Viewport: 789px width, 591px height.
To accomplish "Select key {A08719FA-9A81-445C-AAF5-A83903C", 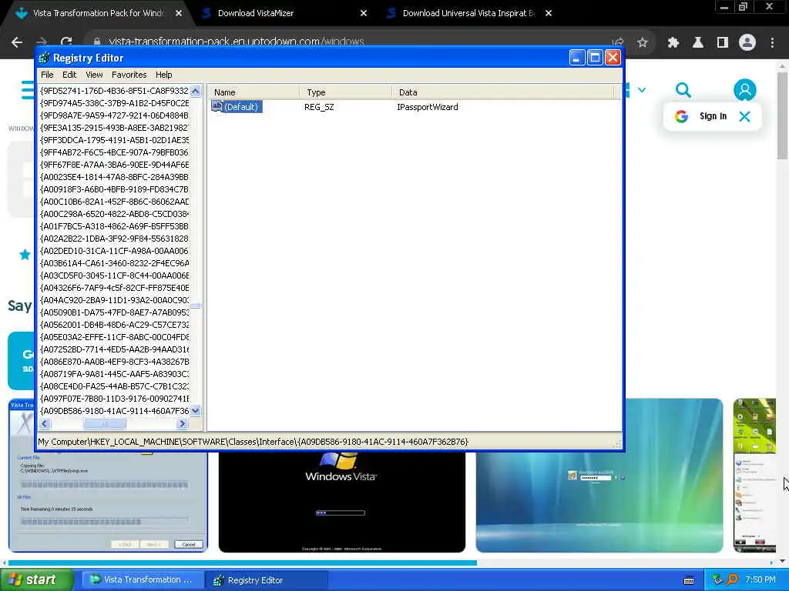I will (114, 374).
